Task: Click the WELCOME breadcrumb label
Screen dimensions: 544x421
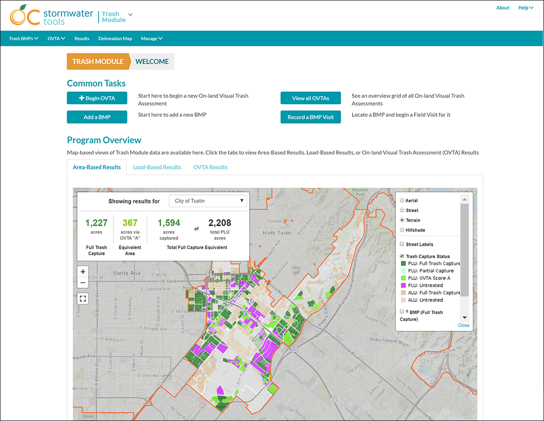Action: tap(152, 61)
